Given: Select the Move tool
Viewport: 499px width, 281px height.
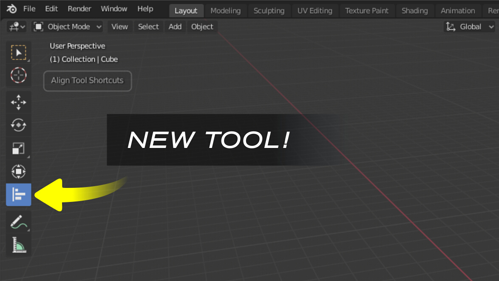Looking at the screenshot, I should (x=18, y=102).
